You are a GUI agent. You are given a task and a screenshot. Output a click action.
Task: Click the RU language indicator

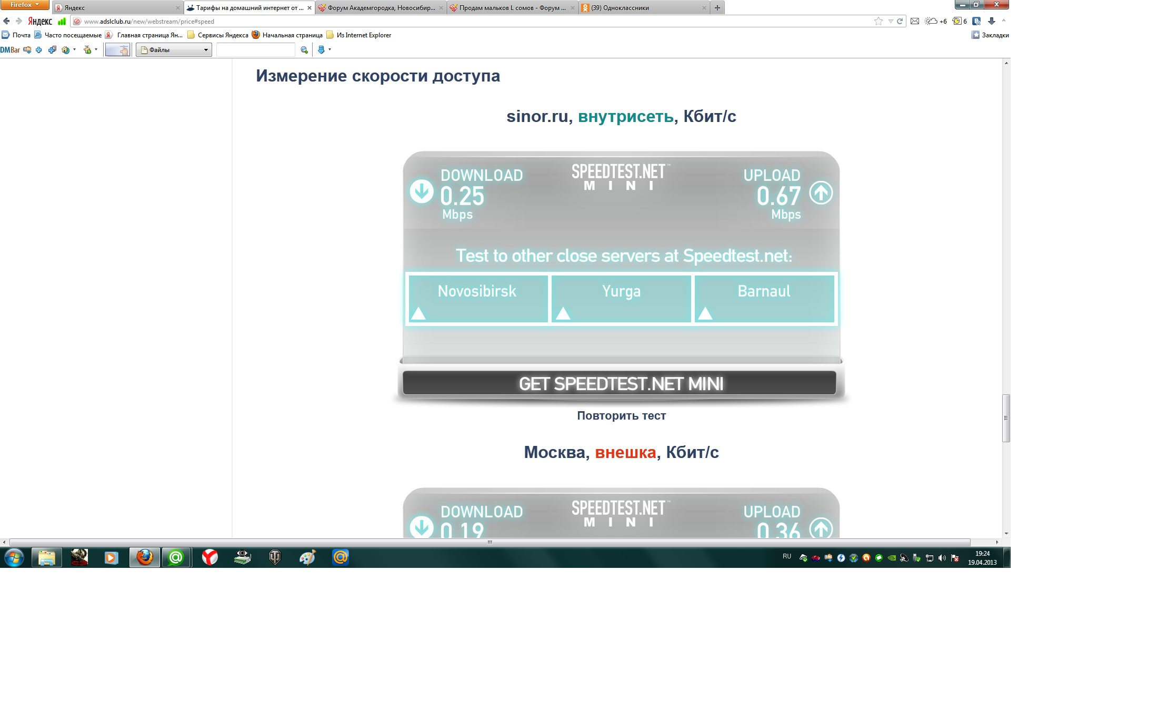[787, 556]
